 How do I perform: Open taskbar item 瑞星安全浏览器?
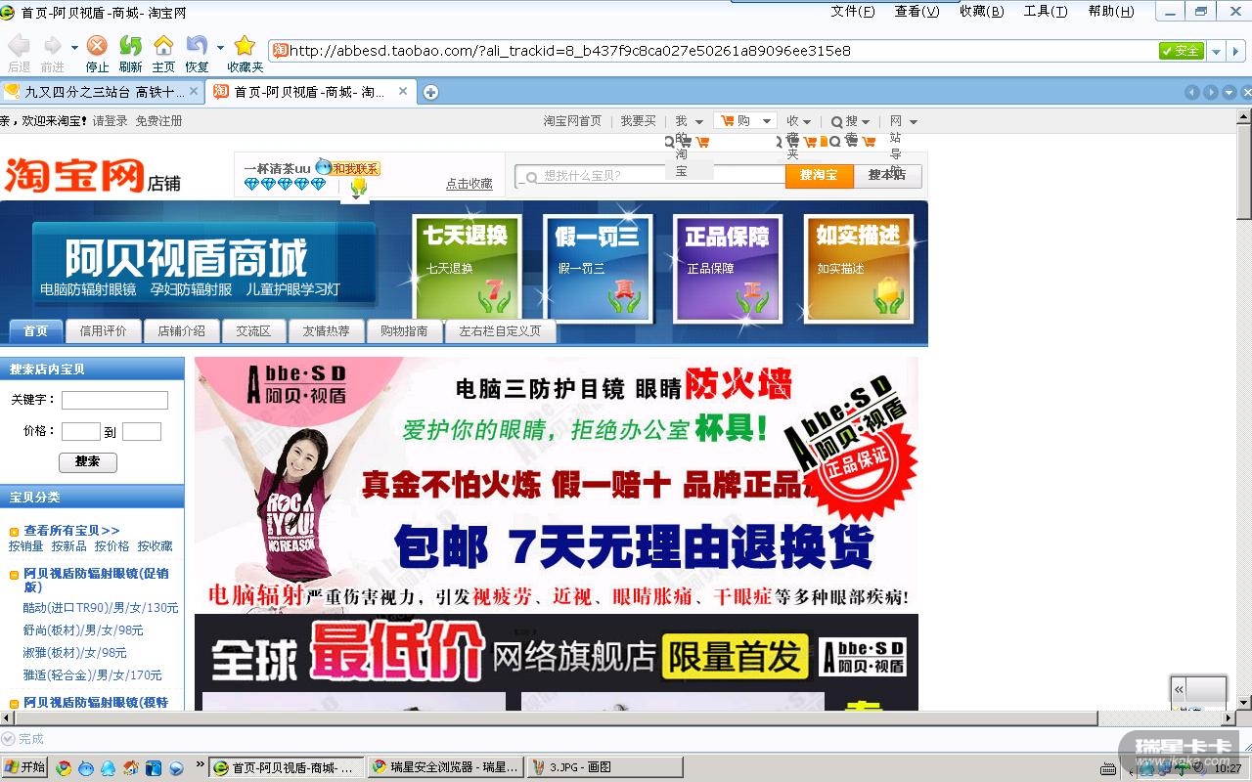443,767
